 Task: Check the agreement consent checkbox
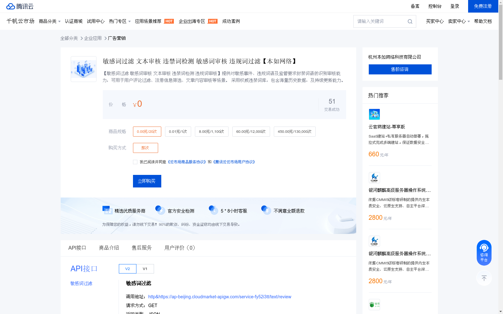click(135, 162)
